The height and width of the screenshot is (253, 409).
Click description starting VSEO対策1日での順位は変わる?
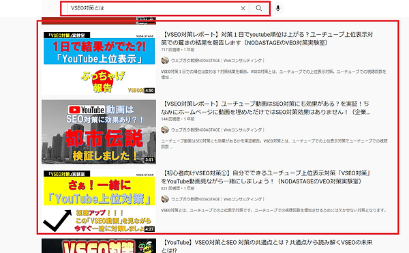(273, 74)
